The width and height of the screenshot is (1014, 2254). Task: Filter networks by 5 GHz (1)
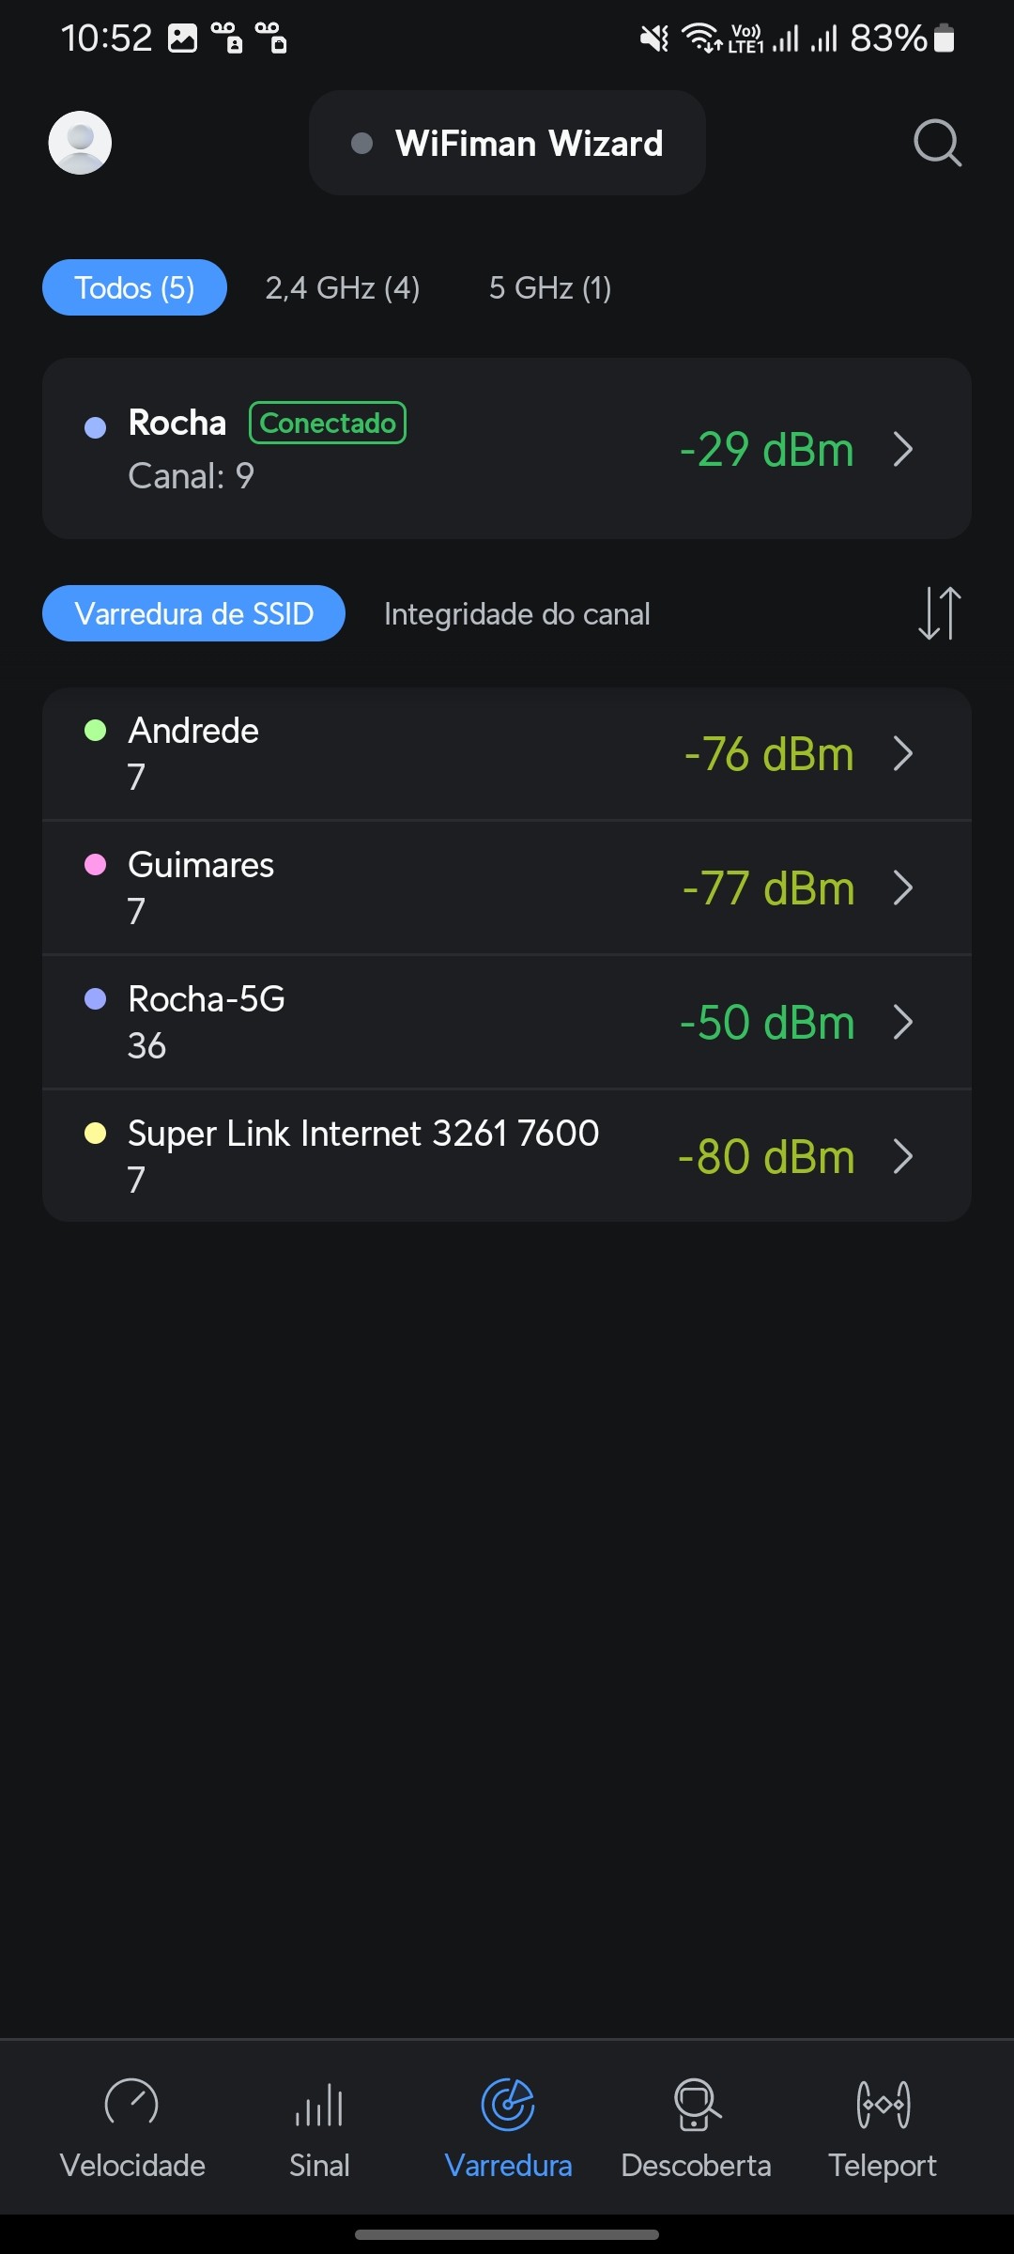click(550, 287)
